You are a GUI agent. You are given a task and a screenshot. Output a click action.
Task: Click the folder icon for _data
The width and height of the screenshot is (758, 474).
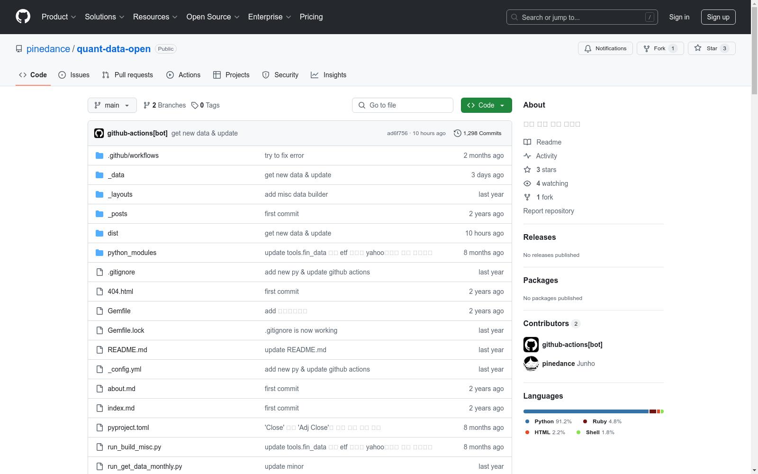click(99, 175)
